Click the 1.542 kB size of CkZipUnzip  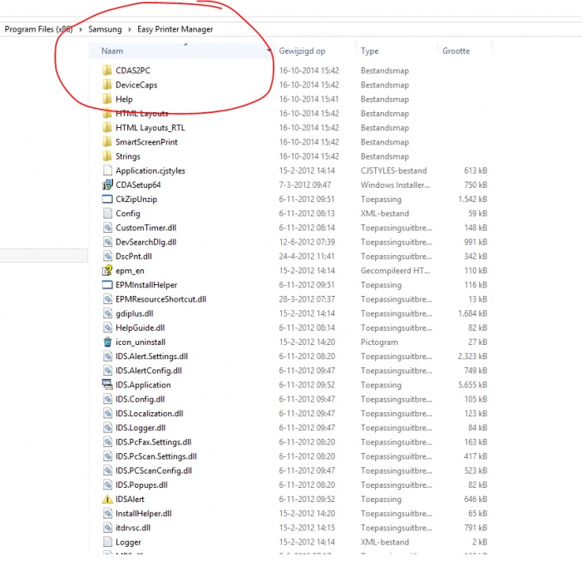tap(472, 199)
